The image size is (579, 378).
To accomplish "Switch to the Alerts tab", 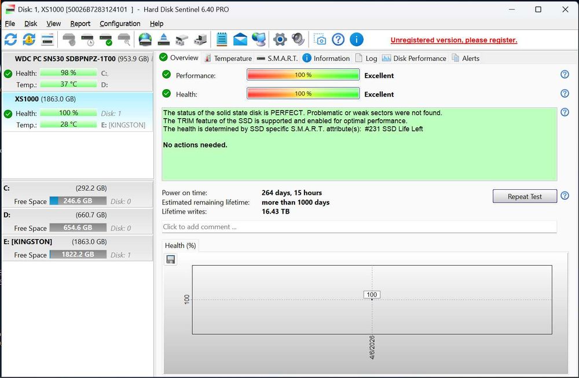I will [x=466, y=58].
